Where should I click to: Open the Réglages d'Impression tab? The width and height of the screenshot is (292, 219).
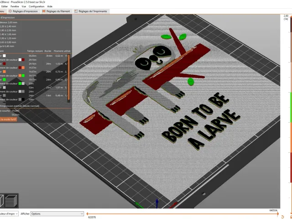(x=23, y=11)
